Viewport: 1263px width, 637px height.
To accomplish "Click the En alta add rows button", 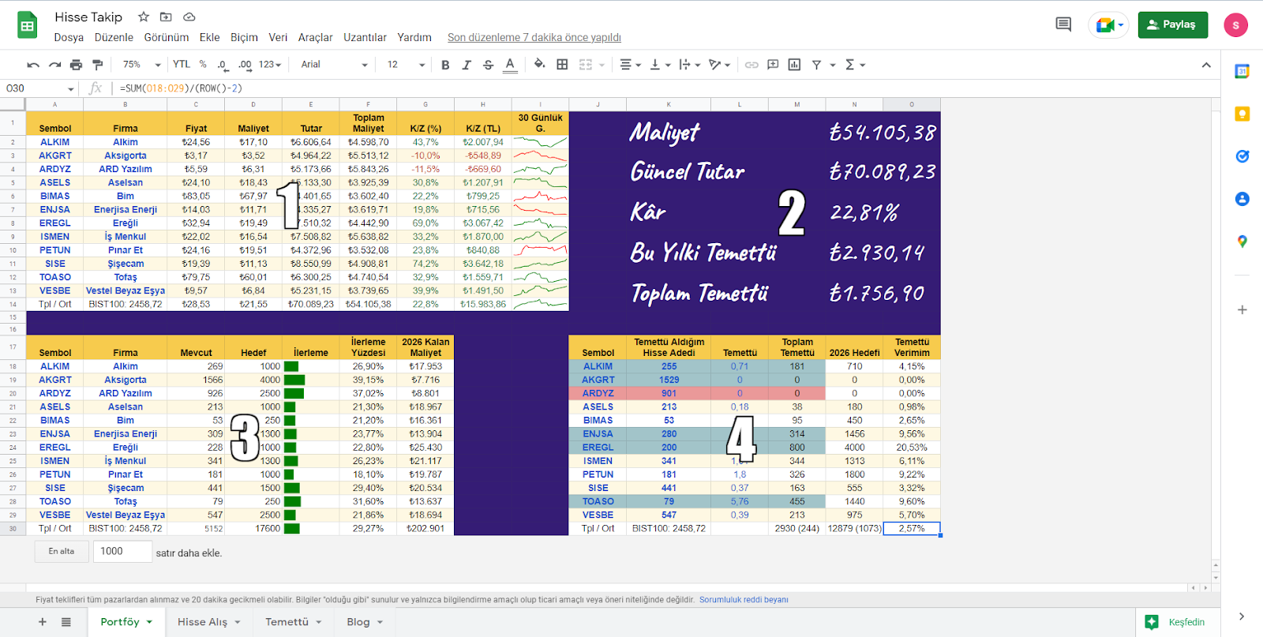I will tap(62, 551).
